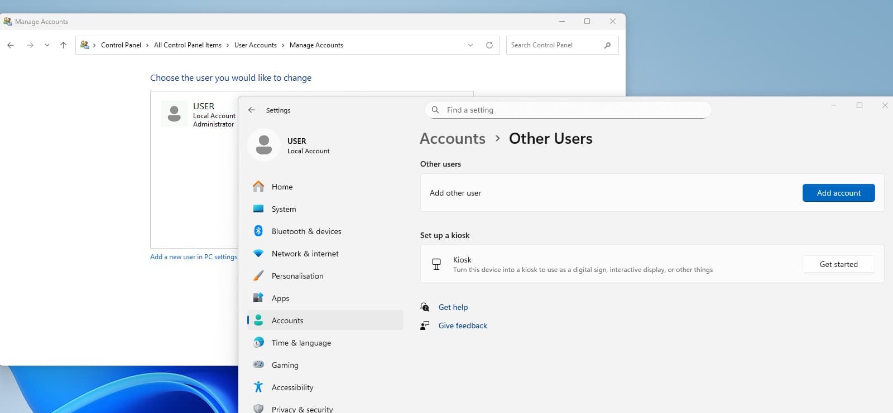The width and height of the screenshot is (893, 413).
Task: Click Accounts breadcrumb in page heading
Action: click(x=453, y=138)
